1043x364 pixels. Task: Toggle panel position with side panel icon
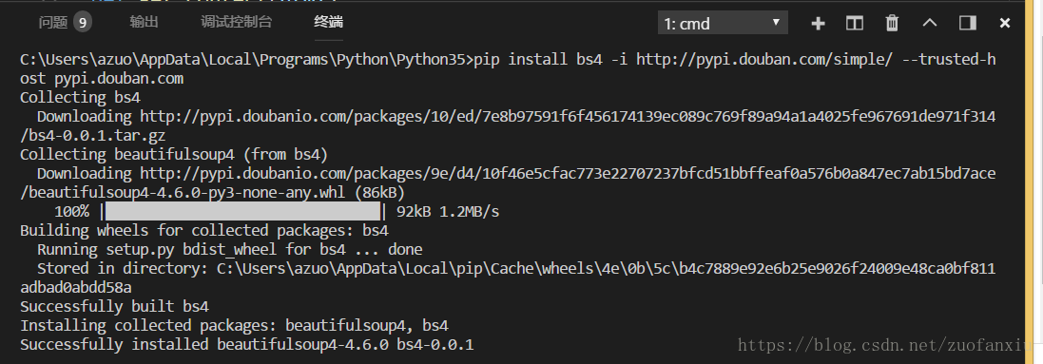coord(968,24)
